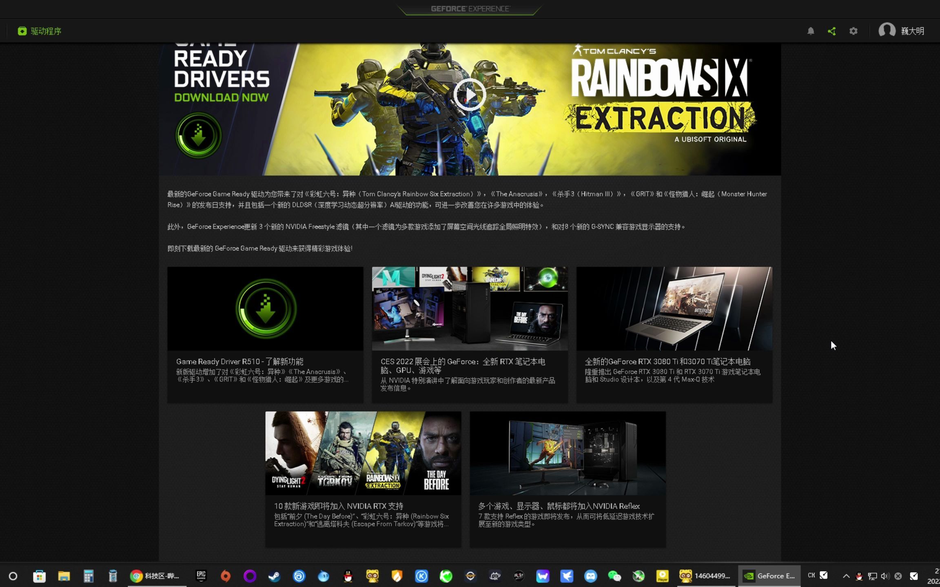Click green download icon in banner

(x=198, y=135)
